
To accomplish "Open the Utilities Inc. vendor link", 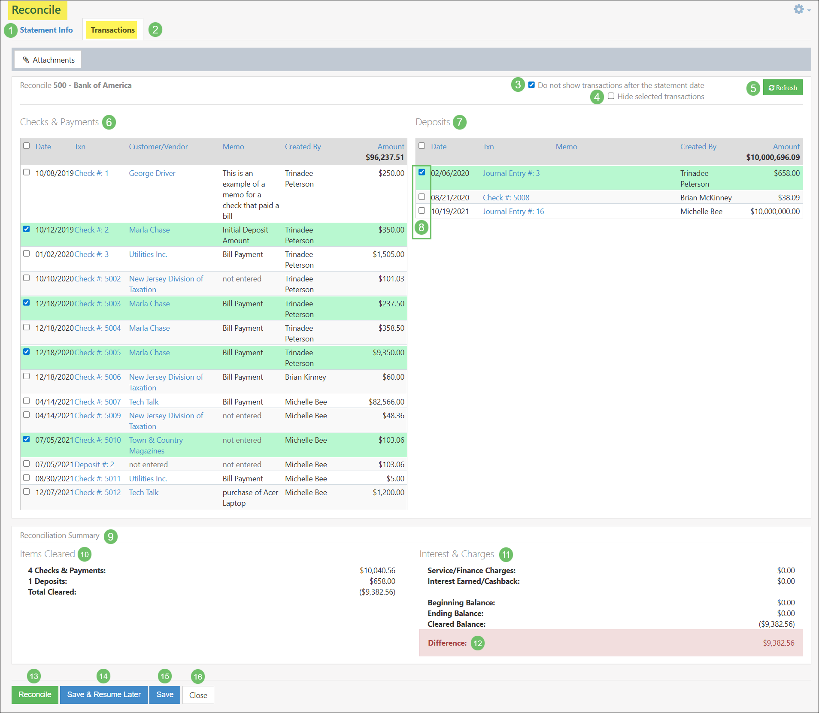I will point(148,254).
